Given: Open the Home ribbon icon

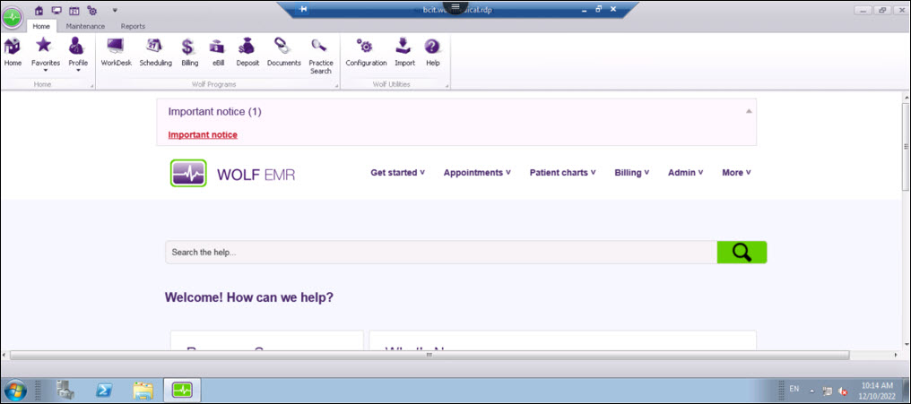Looking at the screenshot, I should [13, 52].
